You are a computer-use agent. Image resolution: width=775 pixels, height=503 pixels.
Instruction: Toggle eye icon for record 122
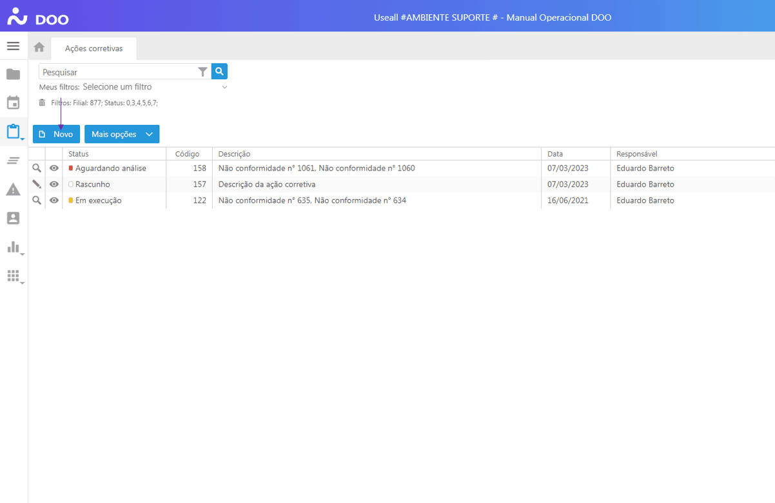point(54,200)
